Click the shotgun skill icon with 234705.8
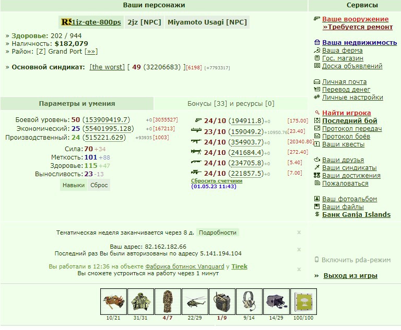401x330 pixels. (x=196, y=162)
